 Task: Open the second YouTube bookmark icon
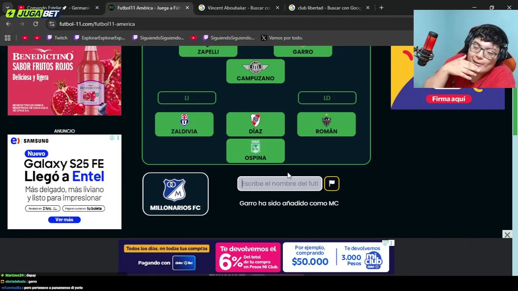(37, 38)
